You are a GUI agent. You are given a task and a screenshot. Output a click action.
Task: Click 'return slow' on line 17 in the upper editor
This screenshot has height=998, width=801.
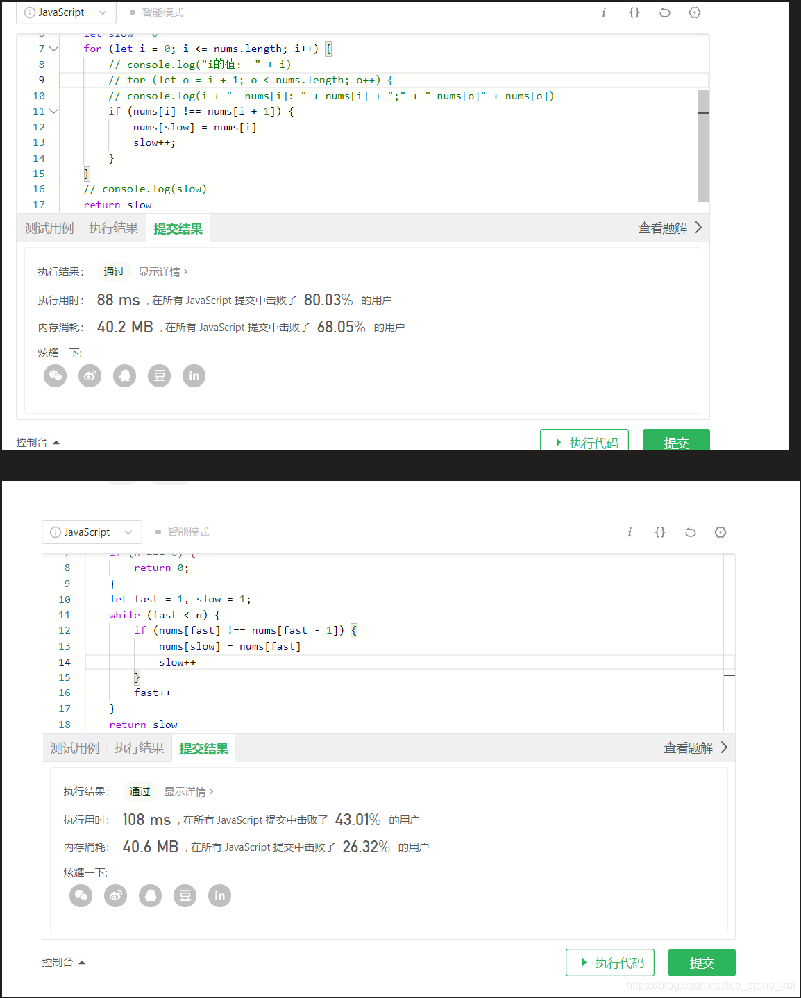click(x=117, y=205)
